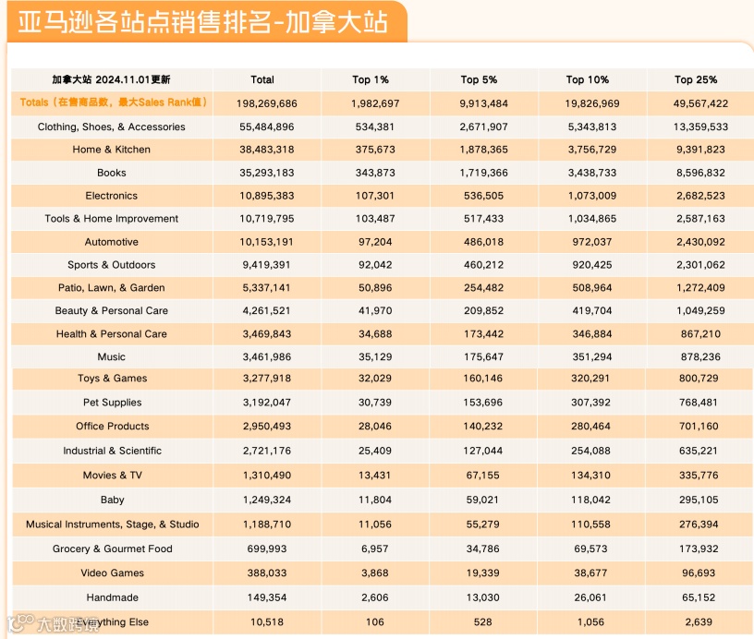Click the Top 25% column header

click(x=696, y=79)
